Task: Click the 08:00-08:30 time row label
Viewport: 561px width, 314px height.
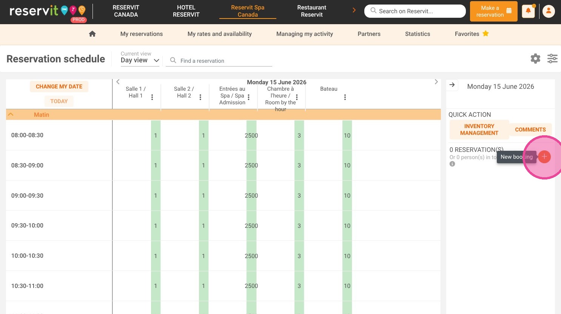Action: 27,135
